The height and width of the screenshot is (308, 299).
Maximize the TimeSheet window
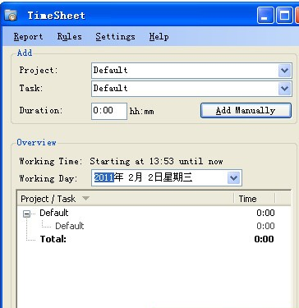pyautogui.click(x=284, y=16)
